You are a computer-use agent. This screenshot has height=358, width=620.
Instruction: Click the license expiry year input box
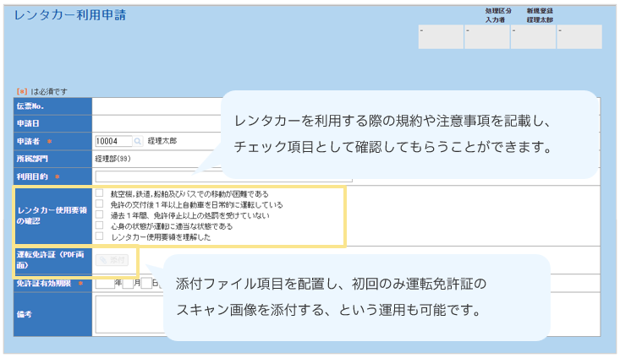coord(104,283)
